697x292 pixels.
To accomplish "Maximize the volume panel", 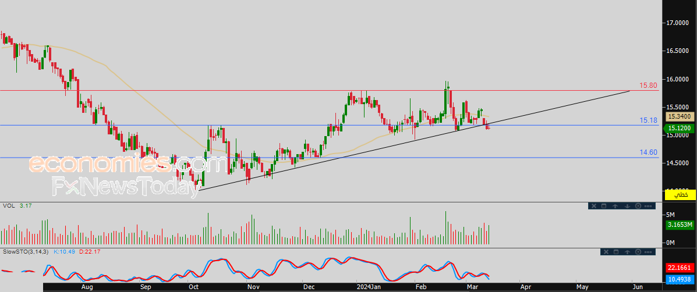I will pyautogui.click(x=604, y=206).
